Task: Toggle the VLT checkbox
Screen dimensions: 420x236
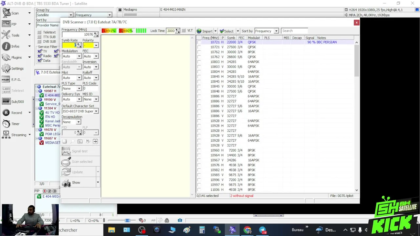Action: click(183, 31)
